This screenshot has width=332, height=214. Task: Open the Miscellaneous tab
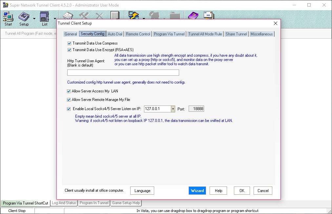(x=262, y=34)
